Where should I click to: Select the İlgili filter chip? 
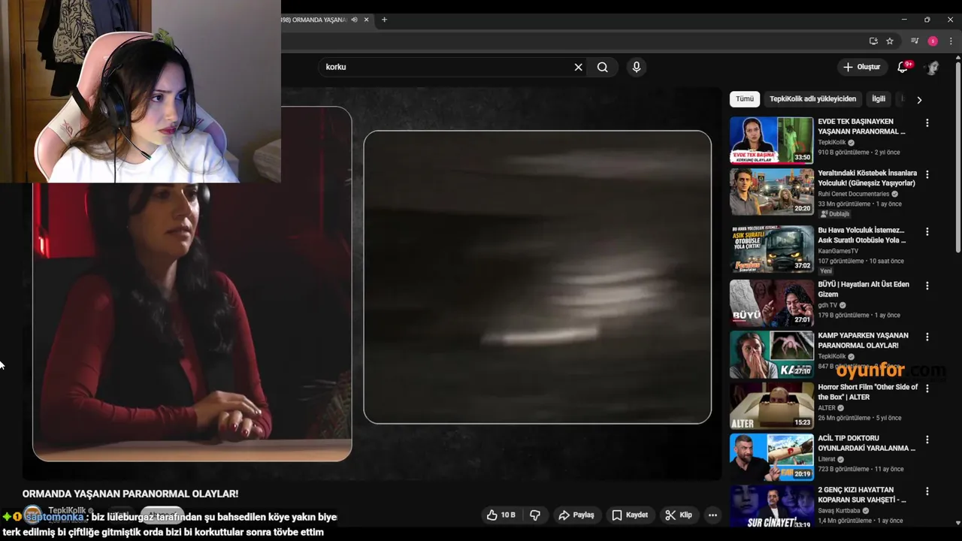[x=879, y=99]
